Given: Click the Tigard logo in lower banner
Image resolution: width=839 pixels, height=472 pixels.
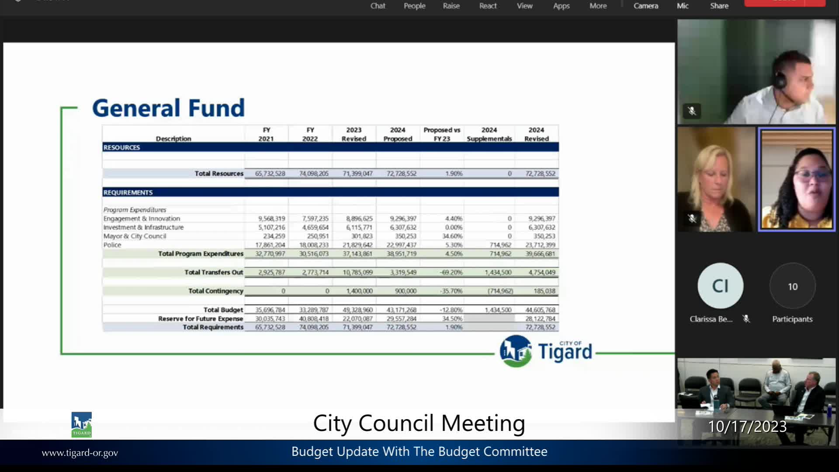Looking at the screenshot, I should 81,424.
